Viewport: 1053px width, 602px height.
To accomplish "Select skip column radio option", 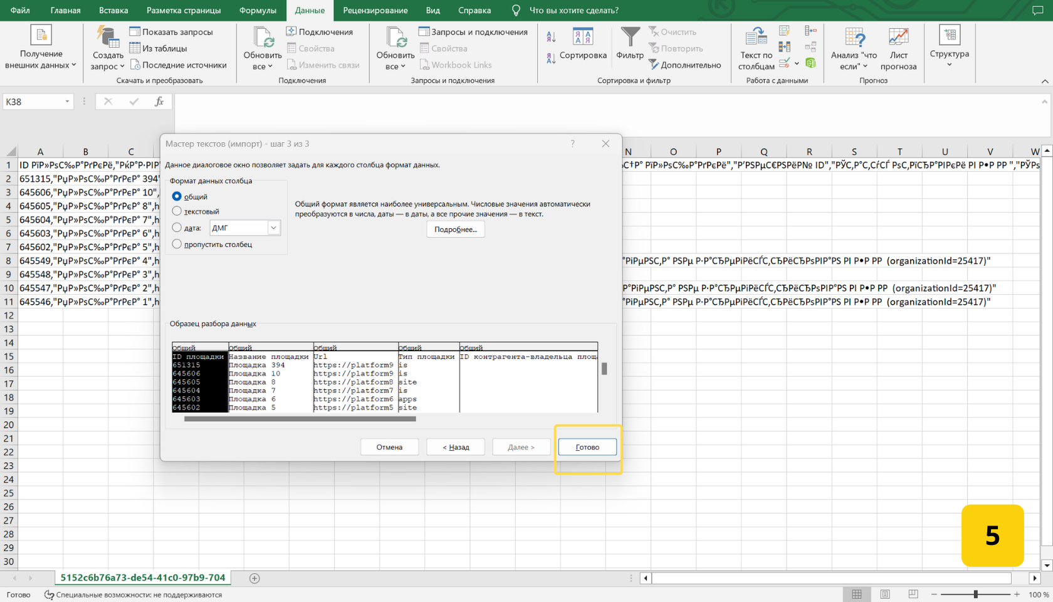I will pyautogui.click(x=177, y=244).
